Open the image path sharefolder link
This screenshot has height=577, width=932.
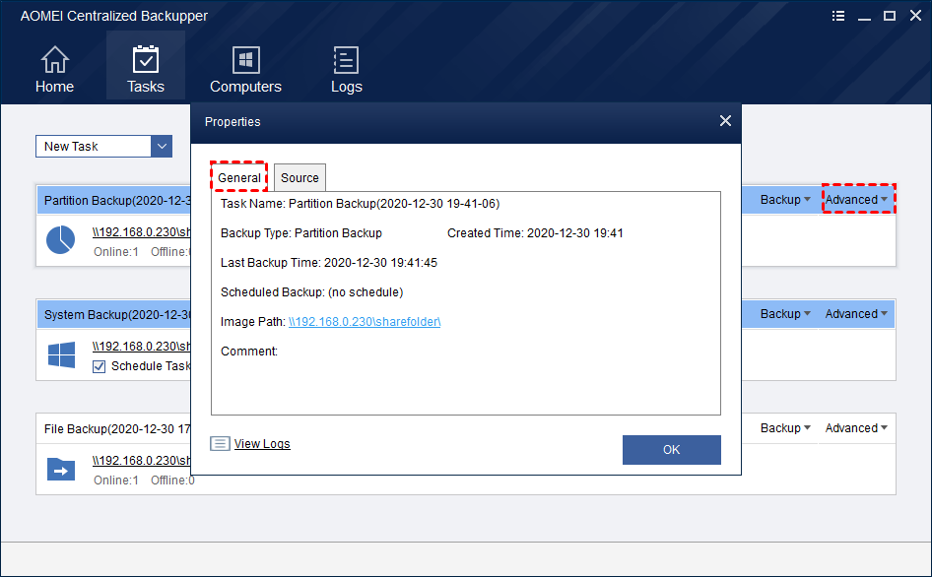coord(365,321)
